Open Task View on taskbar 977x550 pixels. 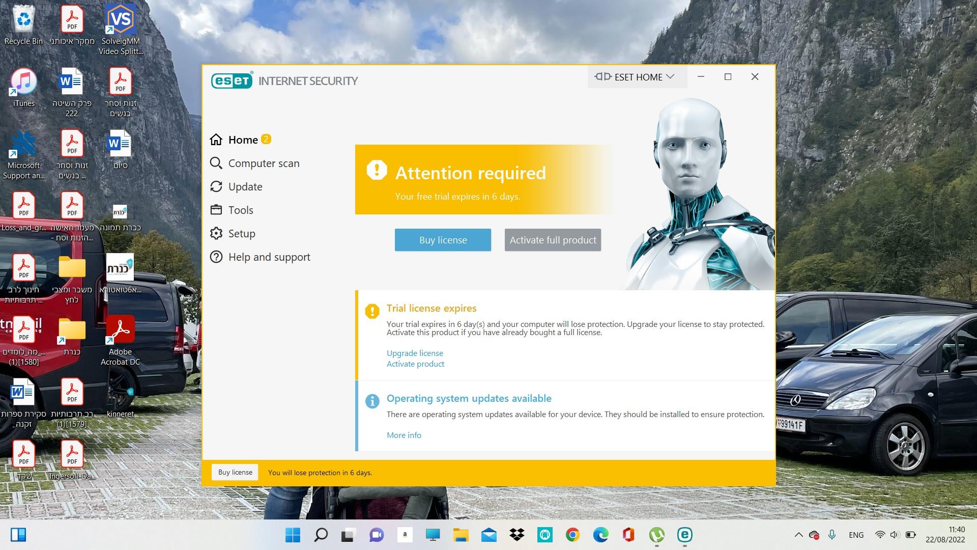348,535
